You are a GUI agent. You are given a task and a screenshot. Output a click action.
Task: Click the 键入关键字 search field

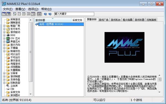[74, 14]
